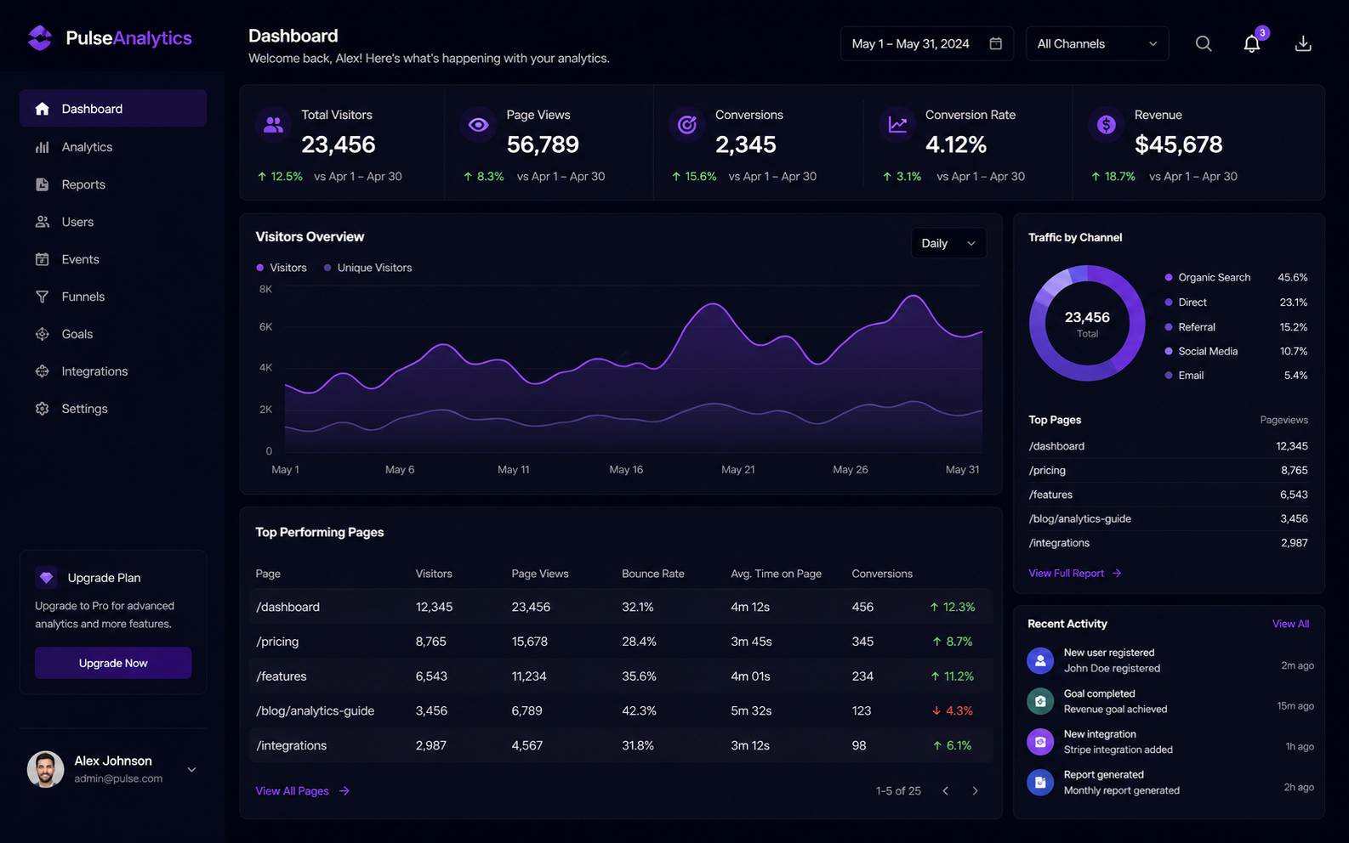
Task: Click the download export icon
Action: click(x=1303, y=43)
